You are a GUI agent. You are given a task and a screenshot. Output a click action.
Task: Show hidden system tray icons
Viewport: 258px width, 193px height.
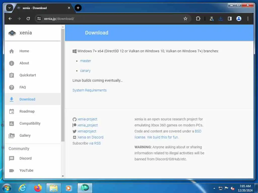[214, 188]
